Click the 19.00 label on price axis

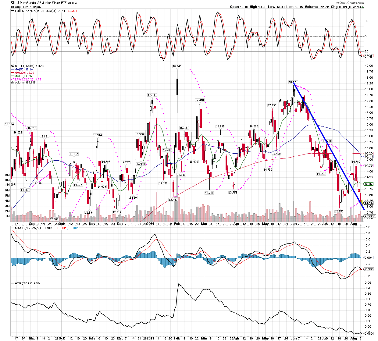click(369, 66)
